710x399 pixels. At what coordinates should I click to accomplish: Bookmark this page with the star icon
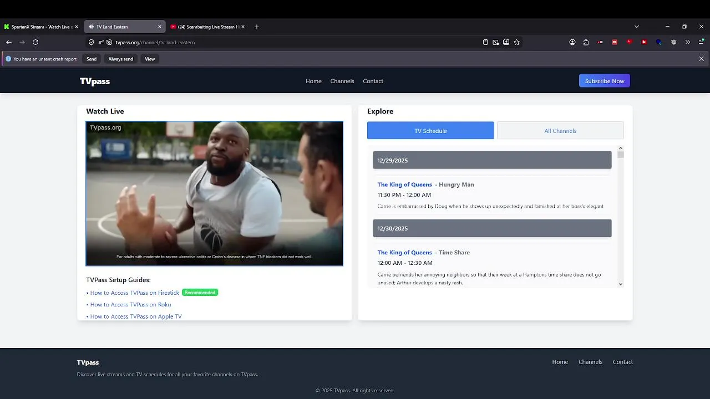tap(517, 42)
